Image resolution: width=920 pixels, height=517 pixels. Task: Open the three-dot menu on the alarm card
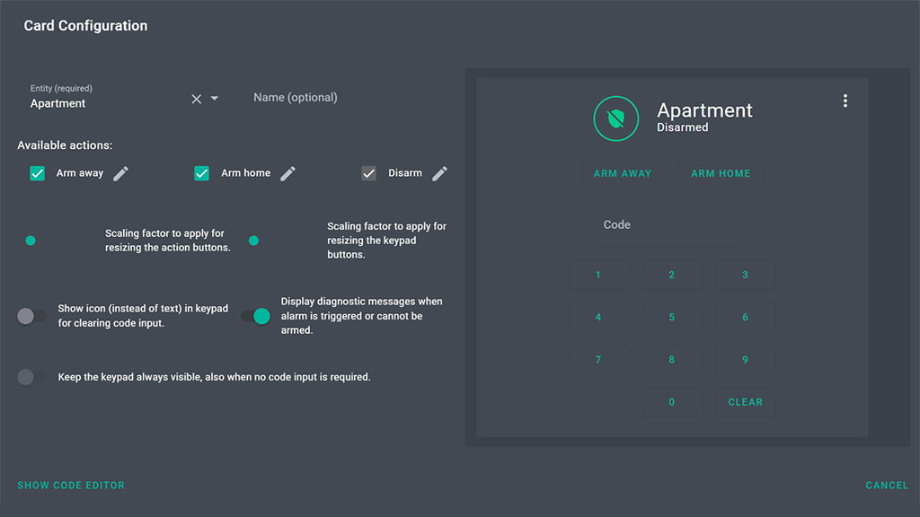pos(845,101)
